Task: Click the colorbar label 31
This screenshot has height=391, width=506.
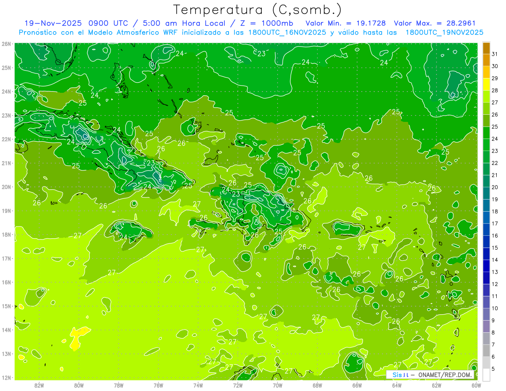Action: click(495, 54)
